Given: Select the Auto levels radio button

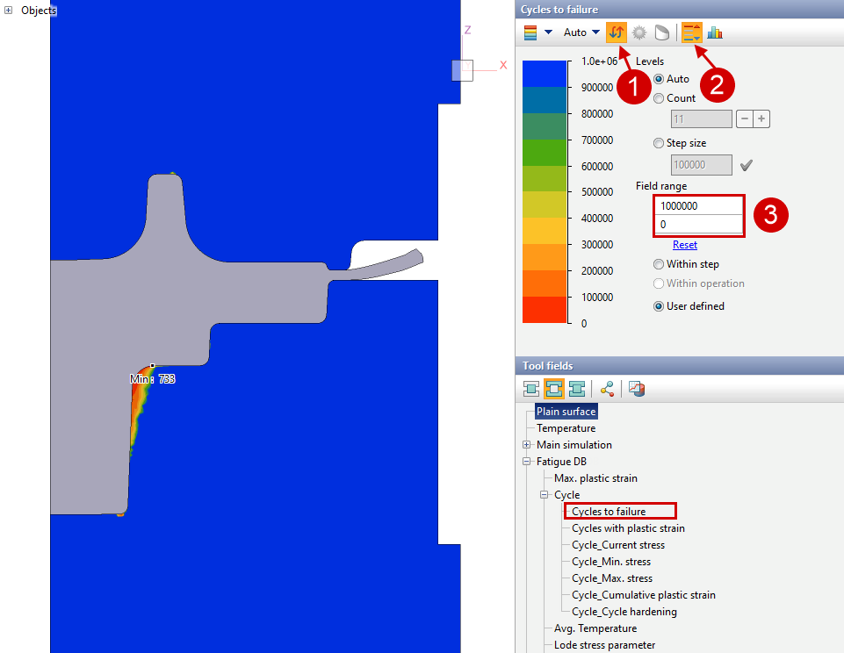Looking at the screenshot, I should point(659,78).
